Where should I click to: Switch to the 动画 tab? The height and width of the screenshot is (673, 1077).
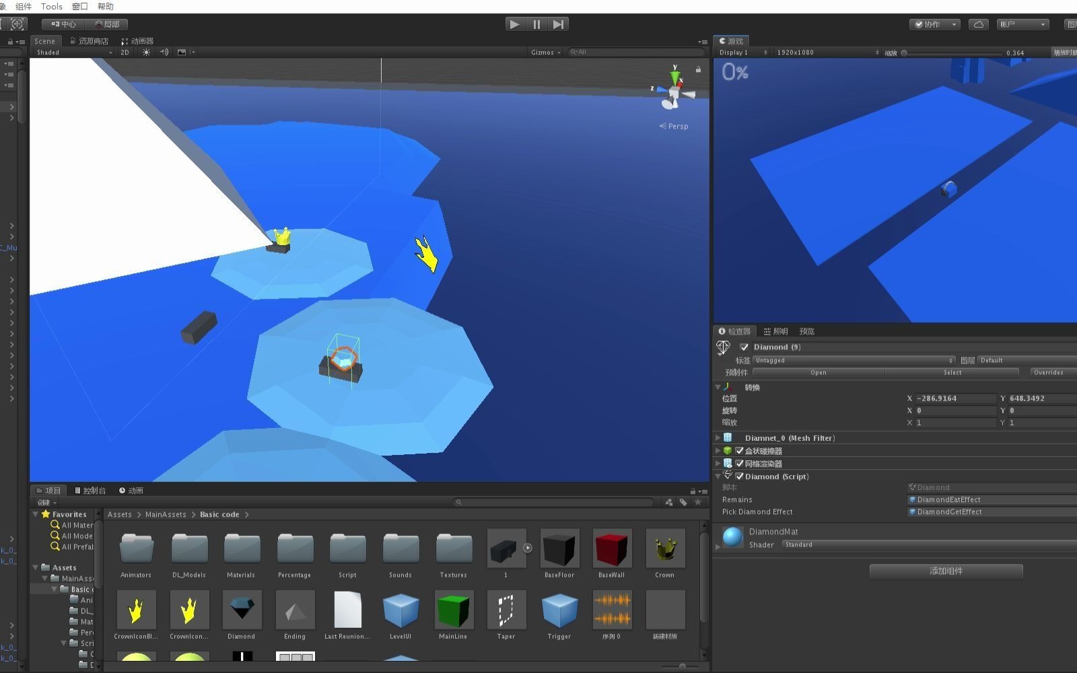pyautogui.click(x=133, y=490)
